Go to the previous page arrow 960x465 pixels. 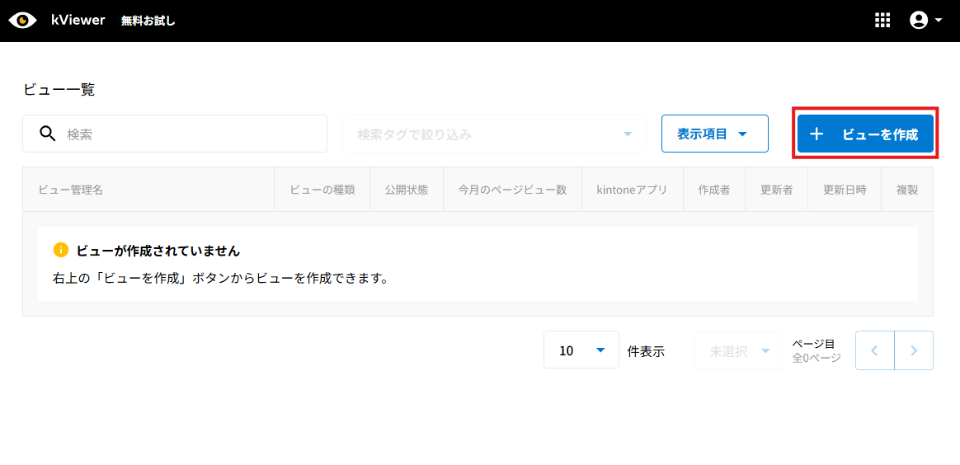[875, 350]
